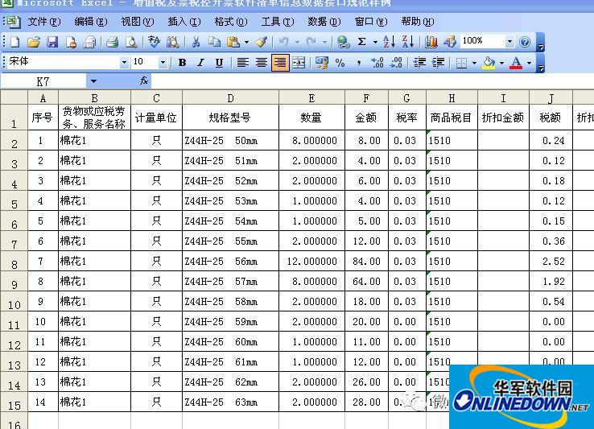Select cell containing Z44H-25 56mm

[x=230, y=261]
